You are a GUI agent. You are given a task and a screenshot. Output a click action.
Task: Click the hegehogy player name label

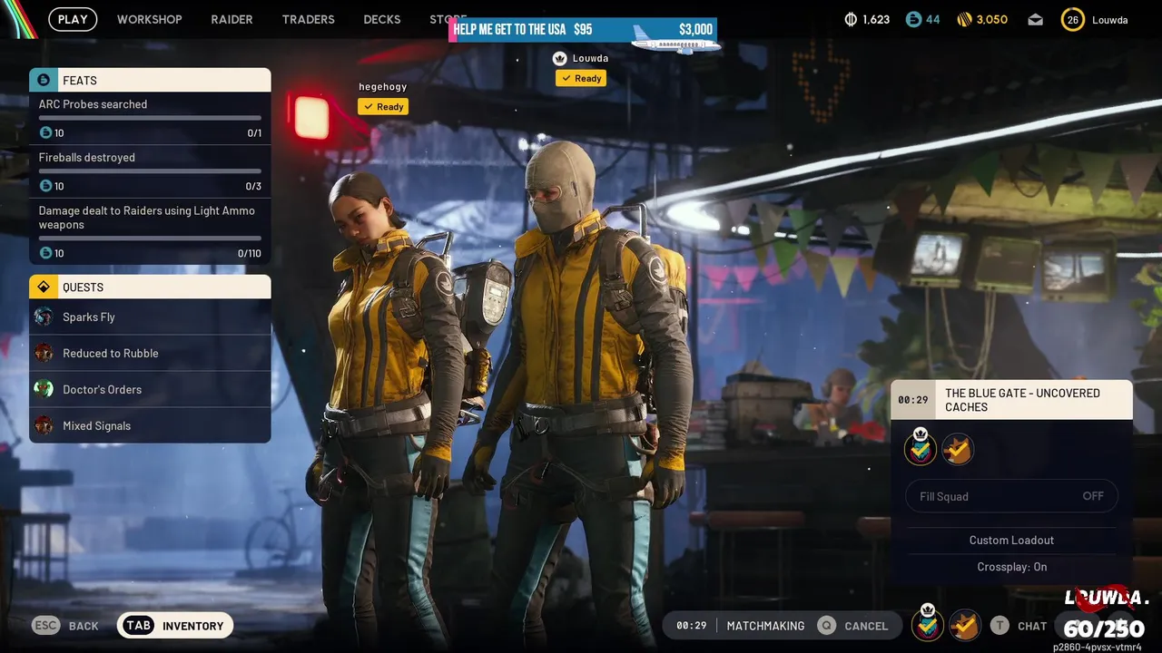pos(382,86)
